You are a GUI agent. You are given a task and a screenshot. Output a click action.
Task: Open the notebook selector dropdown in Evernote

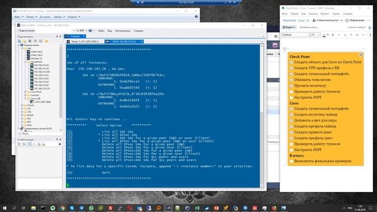click(x=289, y=28)
